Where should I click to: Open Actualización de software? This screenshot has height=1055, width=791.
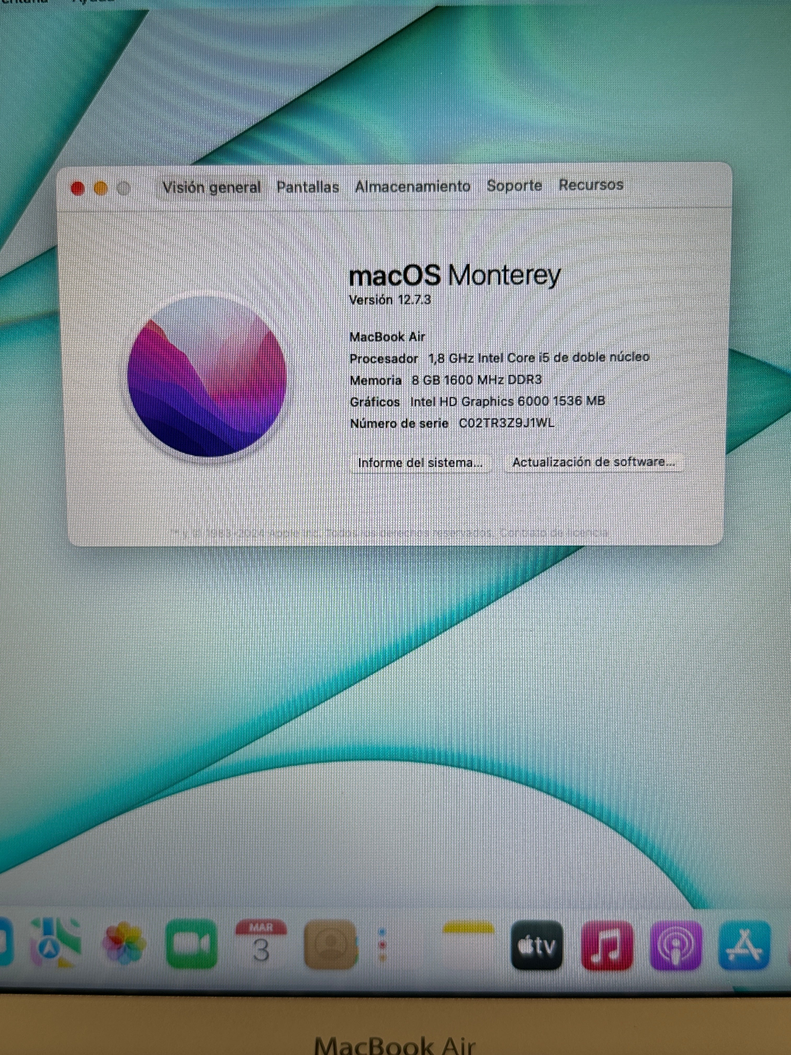594,462
